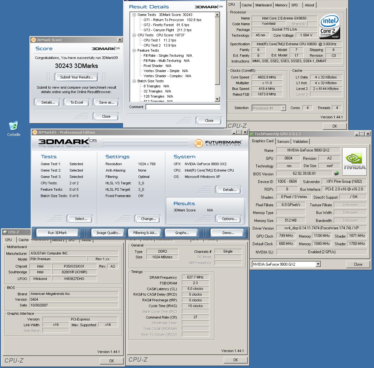This screenshot has height=368, width=374.
Task: Click the Filtering & AA button
Action: [x=145, y=233]
